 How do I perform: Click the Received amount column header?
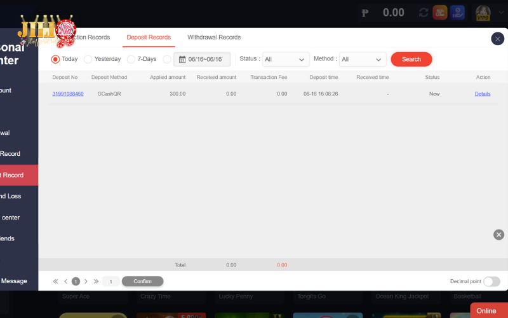(217, 77)
